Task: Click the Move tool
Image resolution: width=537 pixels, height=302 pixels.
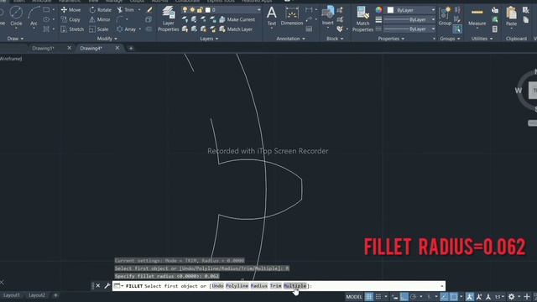Action: coord(70,10)
